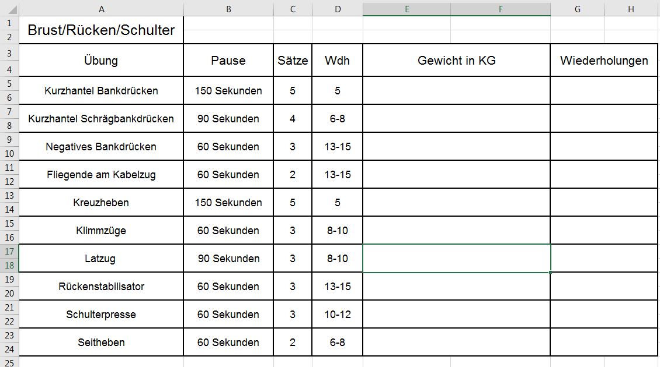Click the Kreuzheben exercise cell
The width and height of the screenshot is (660, 367).
click(100, 202)
